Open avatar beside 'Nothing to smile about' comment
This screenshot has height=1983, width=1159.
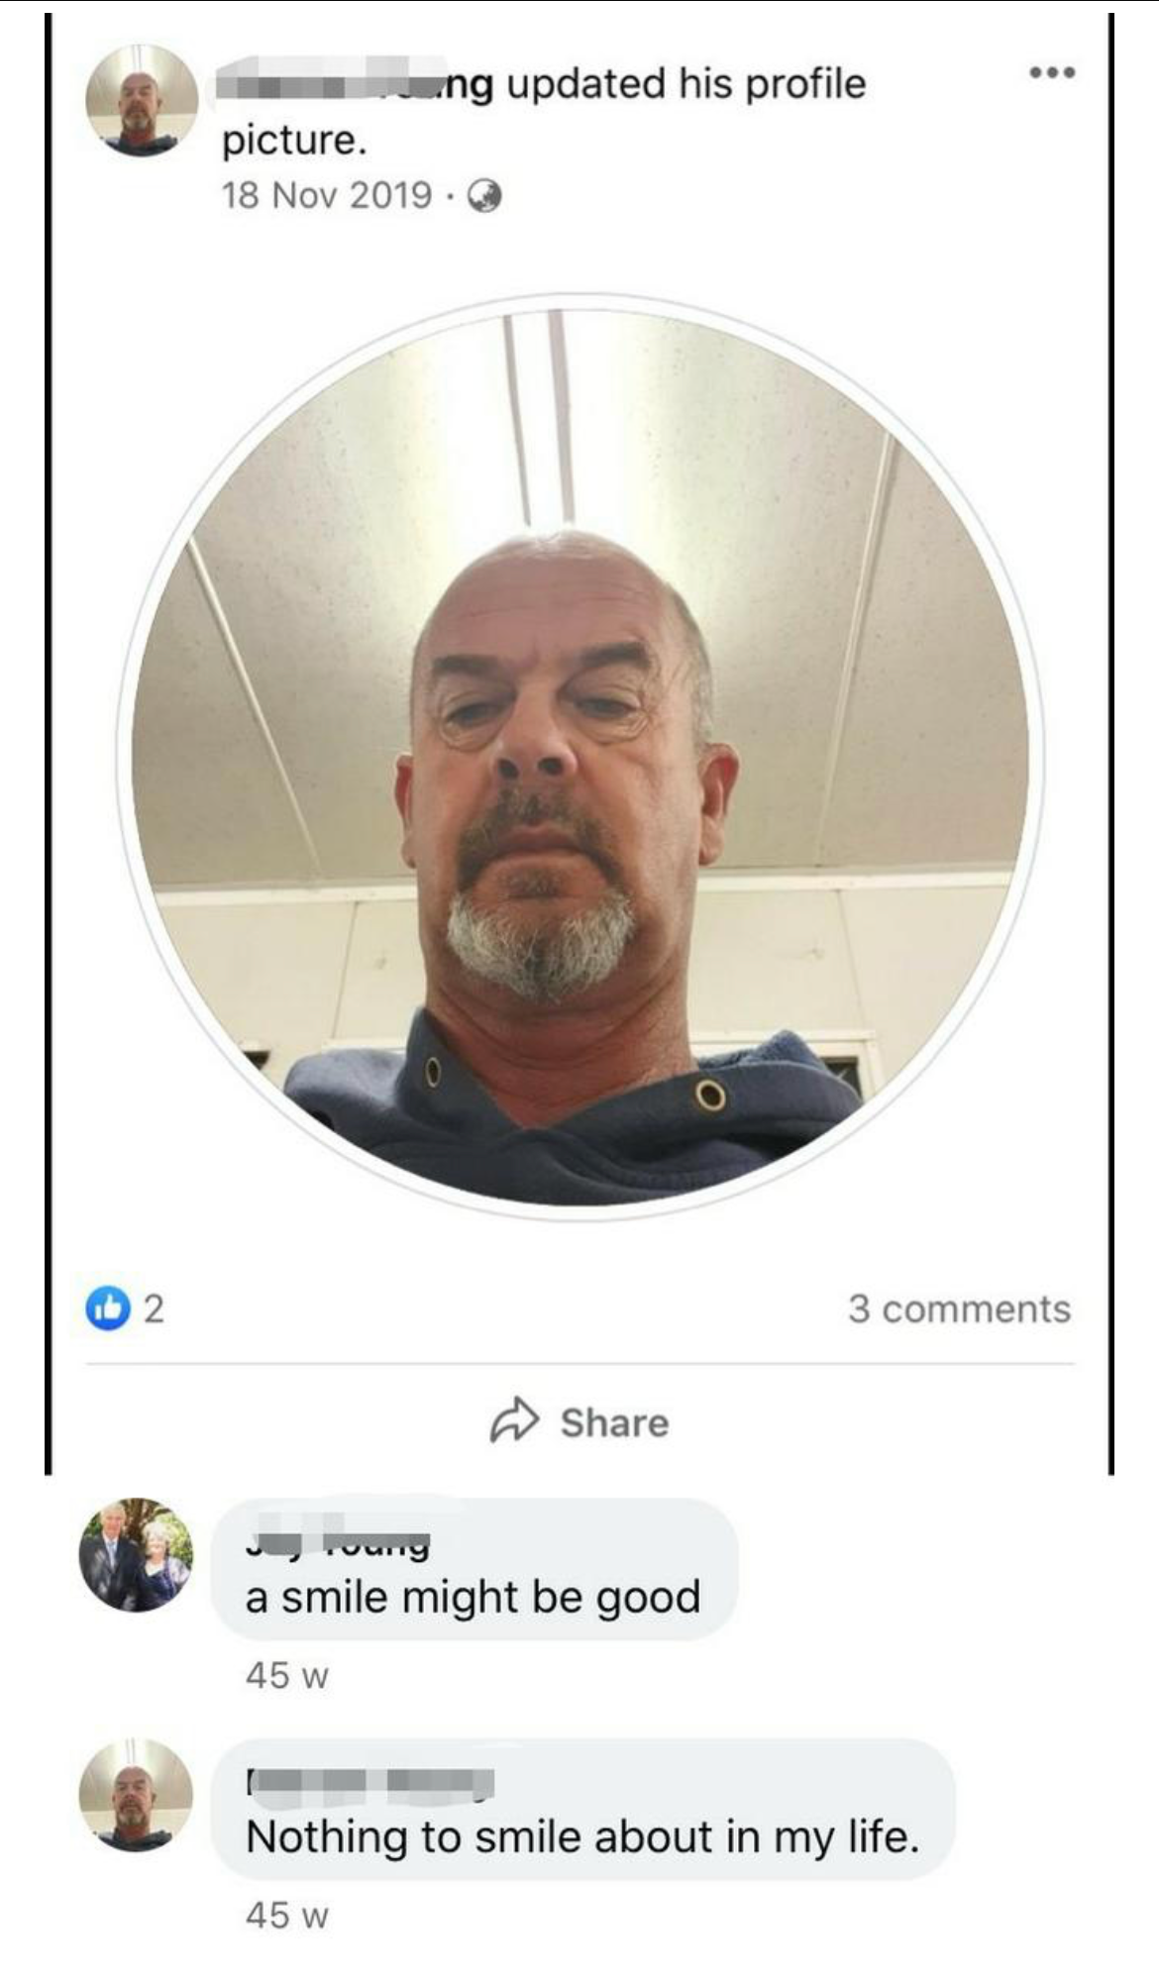tap(137, 1795)
